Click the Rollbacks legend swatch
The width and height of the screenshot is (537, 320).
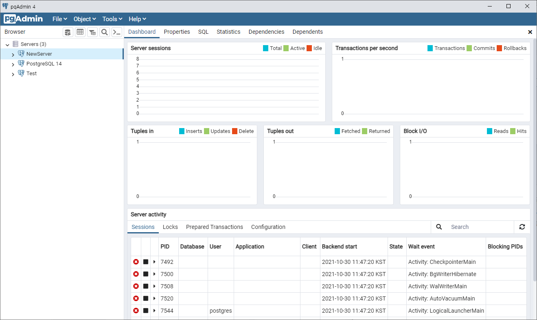499,48
